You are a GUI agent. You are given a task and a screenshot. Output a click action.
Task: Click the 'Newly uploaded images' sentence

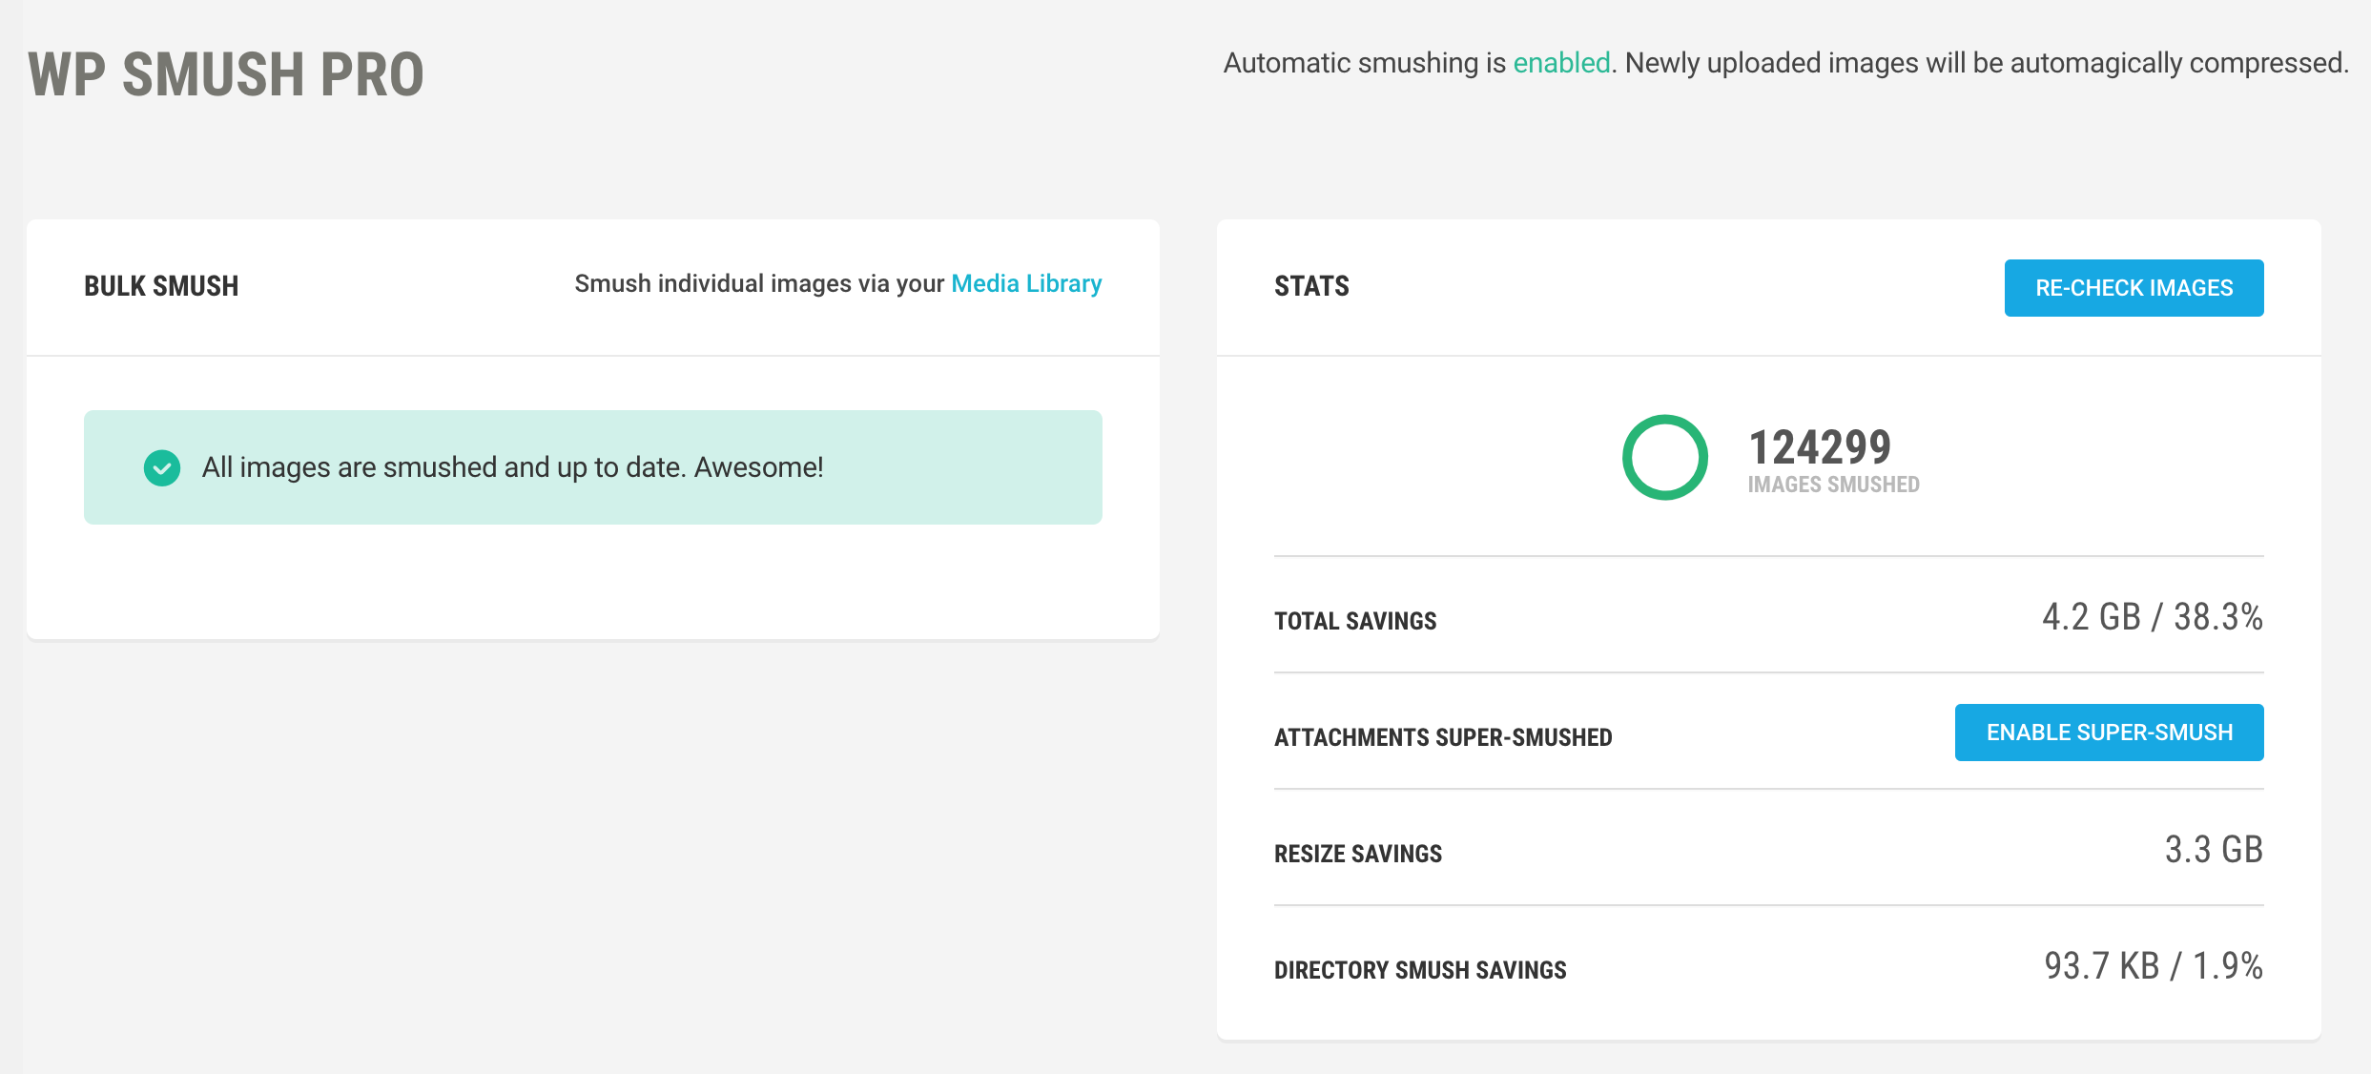click(1987, 63)
